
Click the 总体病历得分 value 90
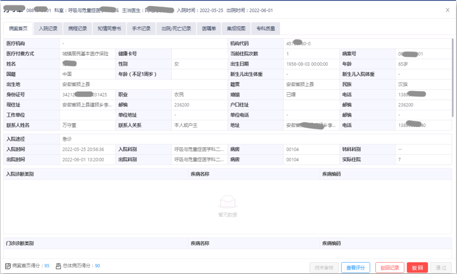(x=97, y=266)
